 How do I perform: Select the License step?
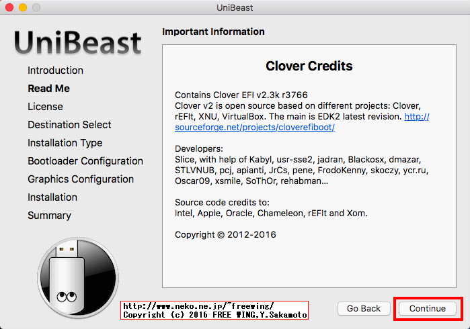point(45,107)
